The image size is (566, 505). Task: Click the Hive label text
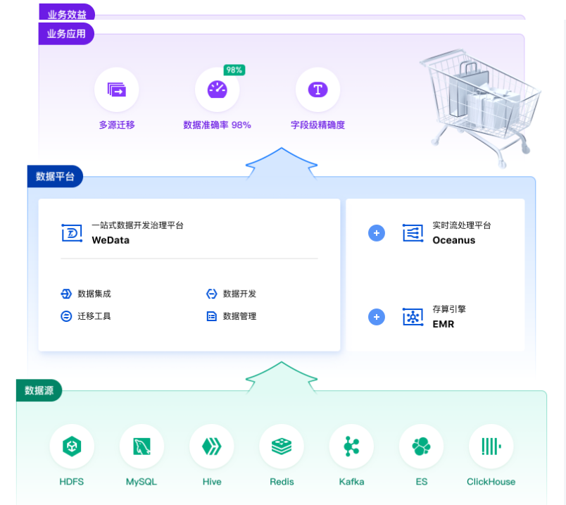212,482
